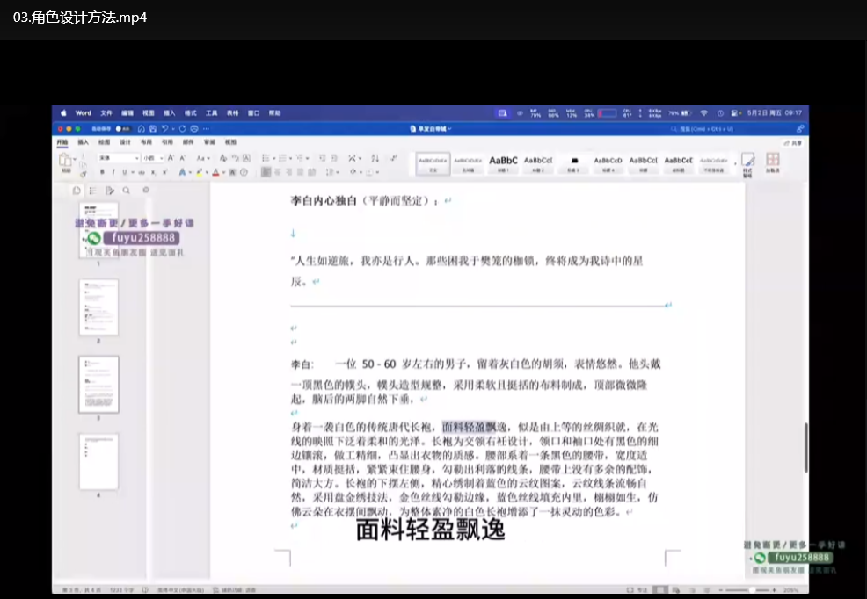
Task: Click the Paste clipboard icon
Action: 65,159
